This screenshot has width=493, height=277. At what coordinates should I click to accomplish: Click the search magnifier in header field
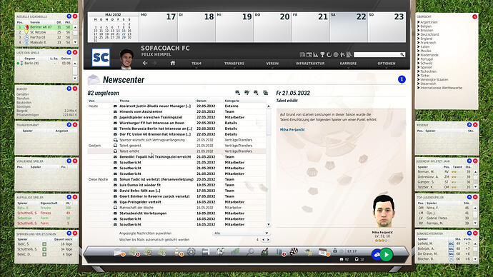pyautogui.click(x=402, y=55)
